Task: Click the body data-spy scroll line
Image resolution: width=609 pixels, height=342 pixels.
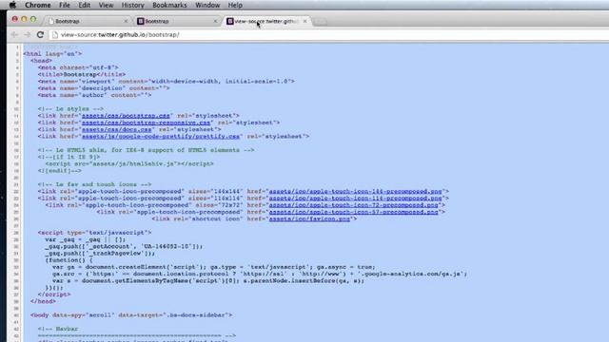Action: click(131, 315)
